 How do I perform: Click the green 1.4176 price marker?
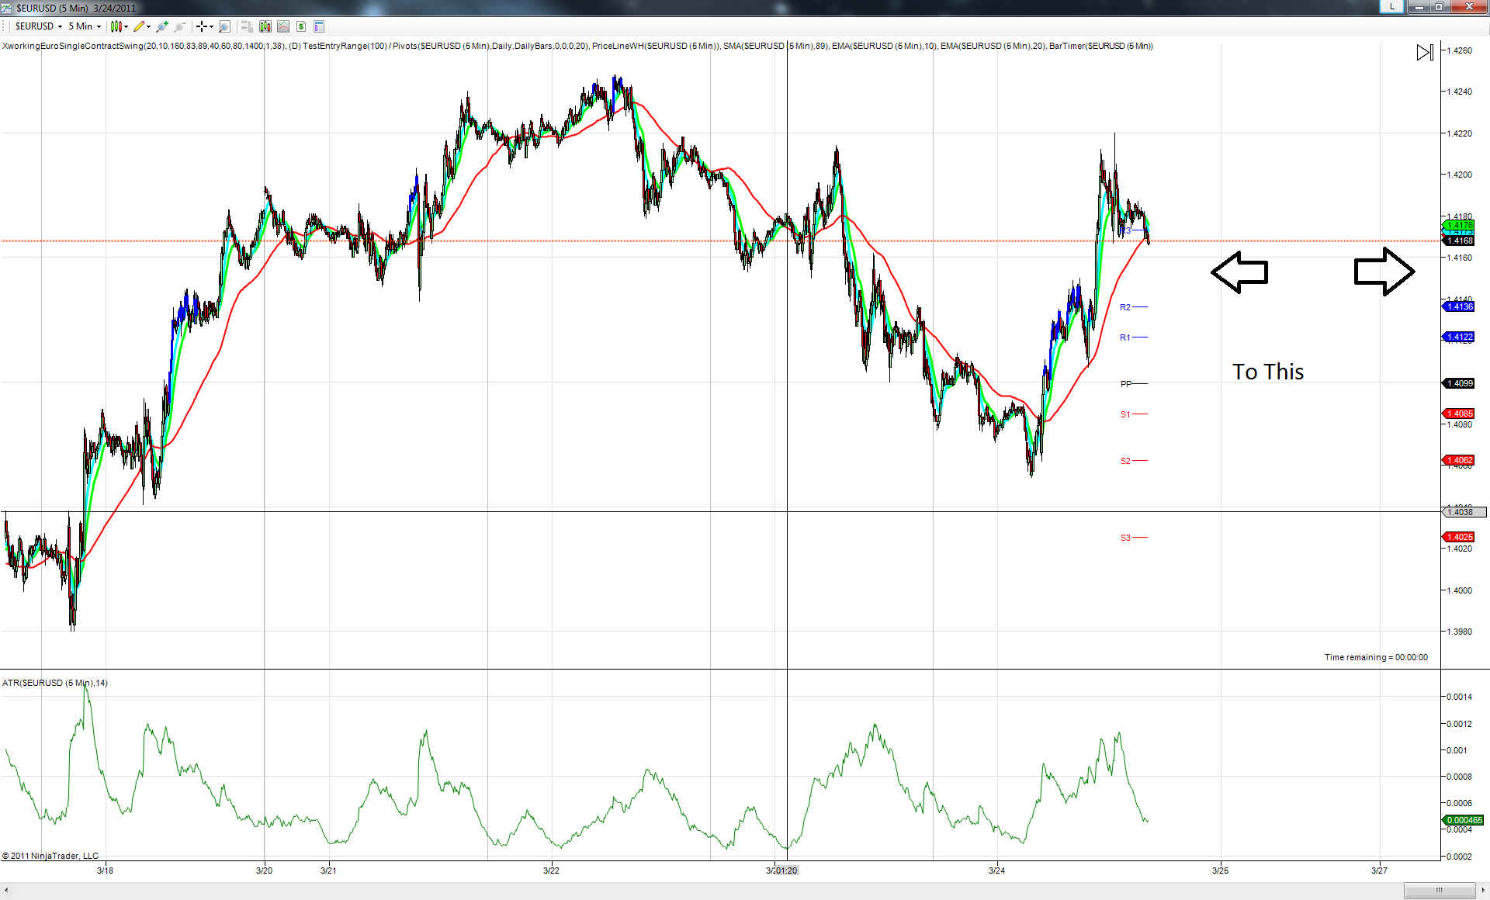(1459, 225)
